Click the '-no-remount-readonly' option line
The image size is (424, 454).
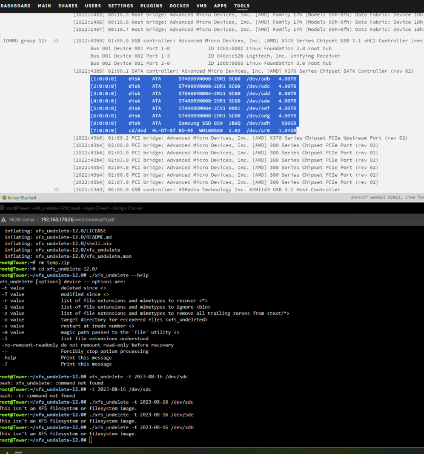[88, 345]
